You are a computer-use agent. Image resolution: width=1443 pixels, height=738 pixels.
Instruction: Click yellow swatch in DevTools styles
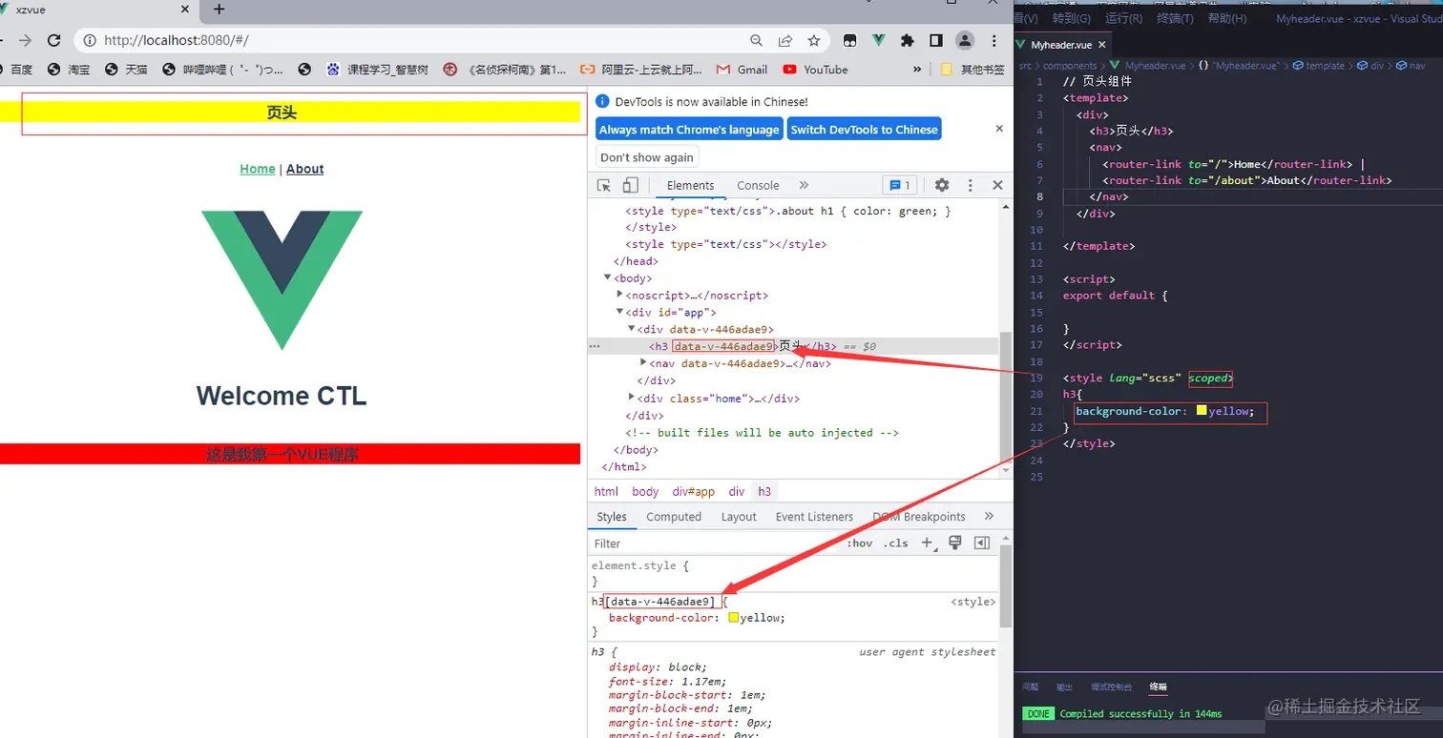coord(734,618)
